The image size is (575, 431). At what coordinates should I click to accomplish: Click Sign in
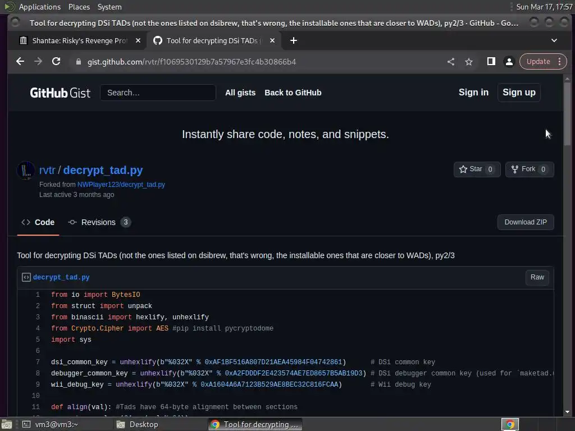(473, 93)
